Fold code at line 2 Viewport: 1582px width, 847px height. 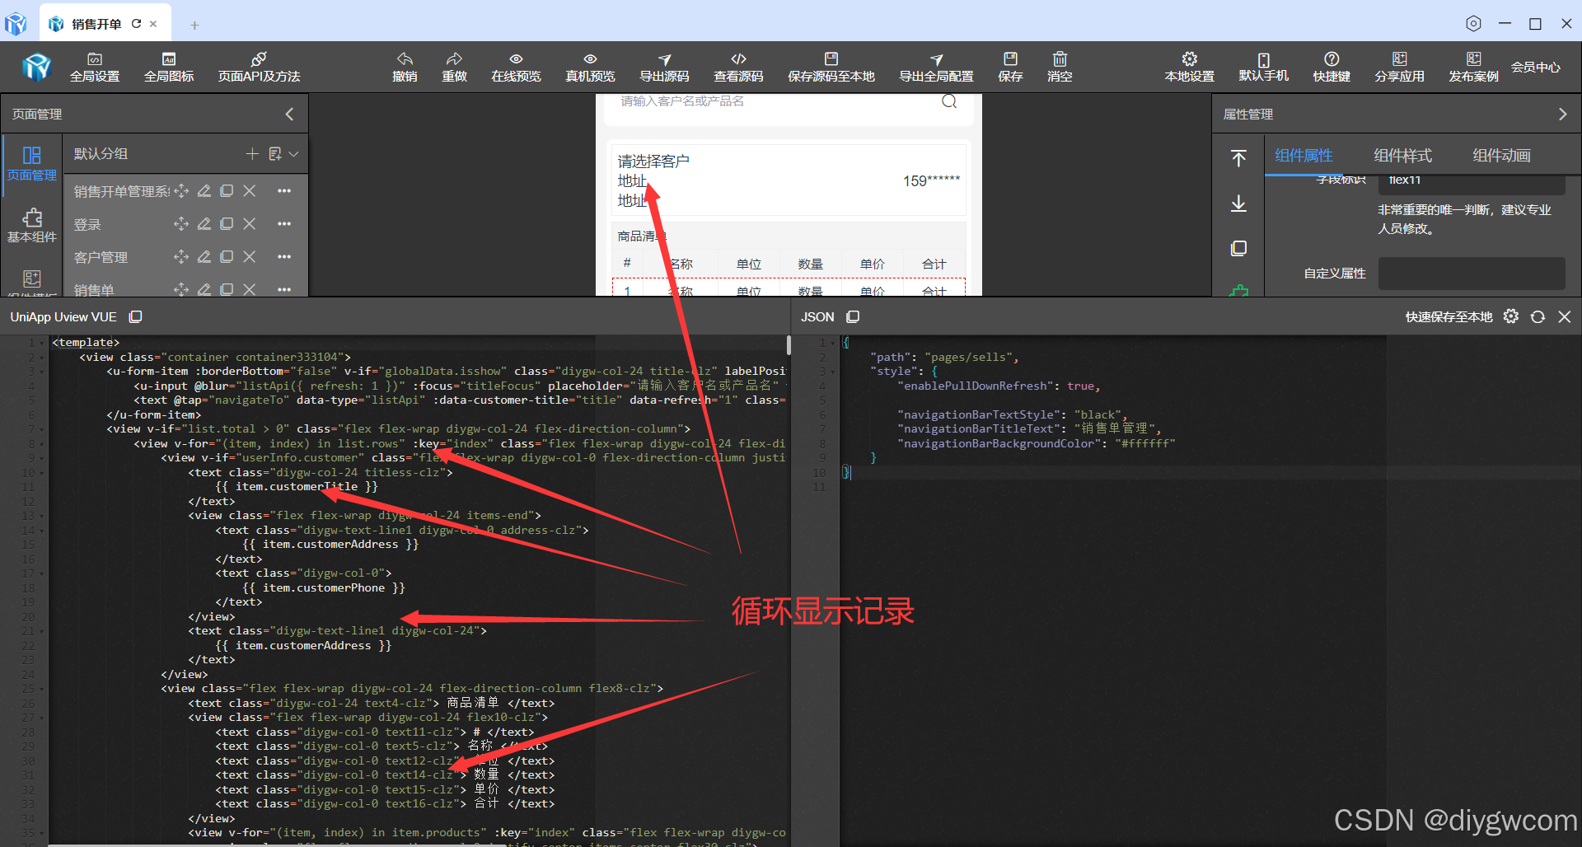(42, 358)
